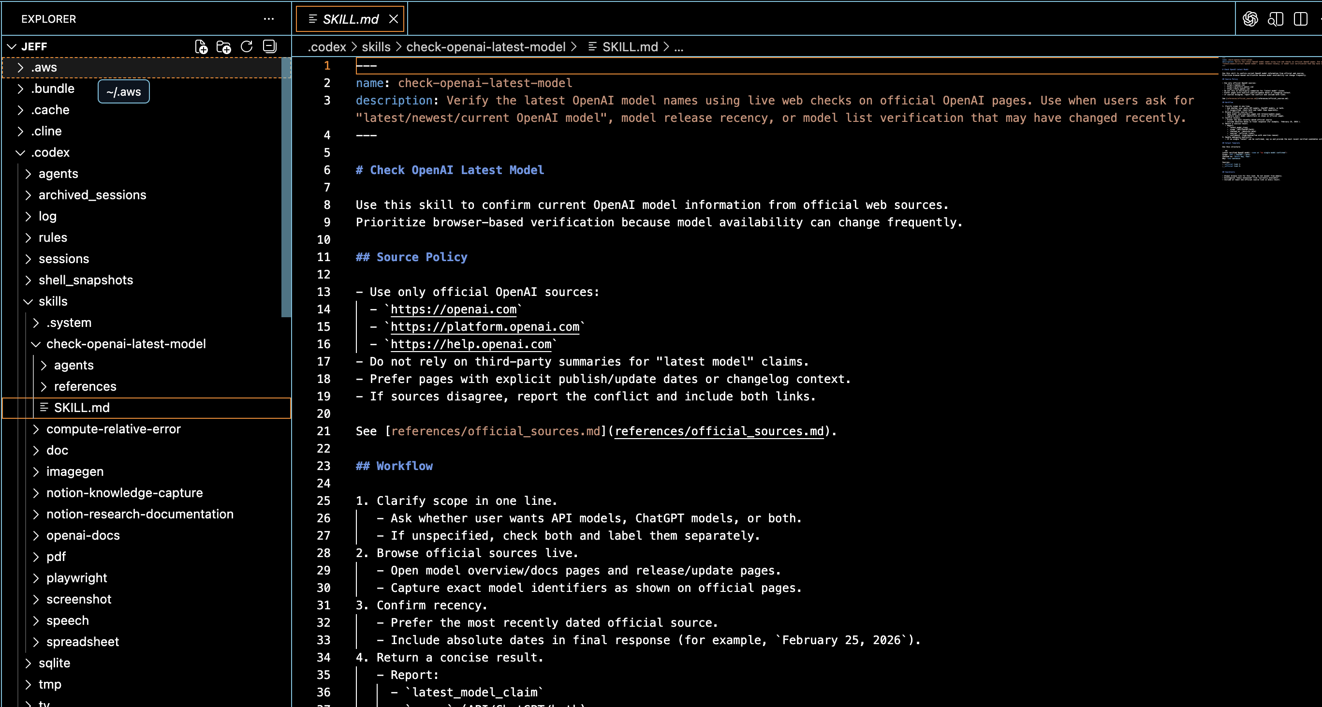Click the New Folder icon in Explorer
Image resolution: width=1322 pixels, height=707 pixels.
coord(224,47)
